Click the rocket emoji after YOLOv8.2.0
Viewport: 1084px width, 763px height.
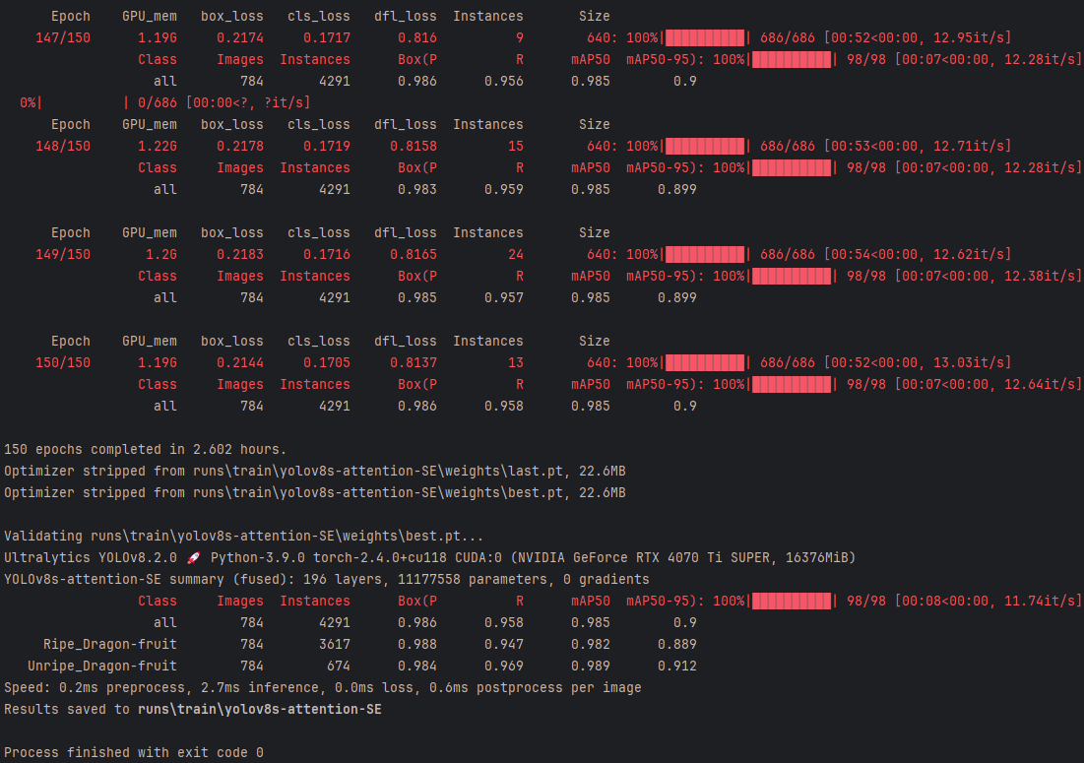[194, 558]
